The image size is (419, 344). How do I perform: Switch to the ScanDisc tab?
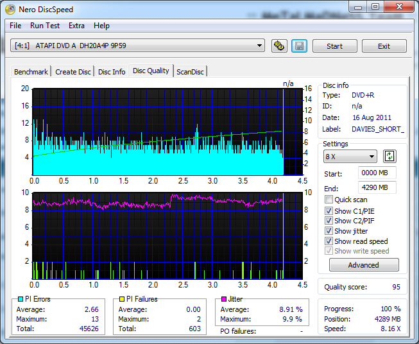191,71
